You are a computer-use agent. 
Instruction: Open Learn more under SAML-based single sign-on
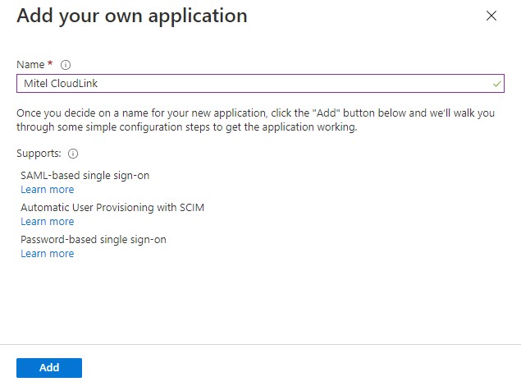(x=48, y=190)
